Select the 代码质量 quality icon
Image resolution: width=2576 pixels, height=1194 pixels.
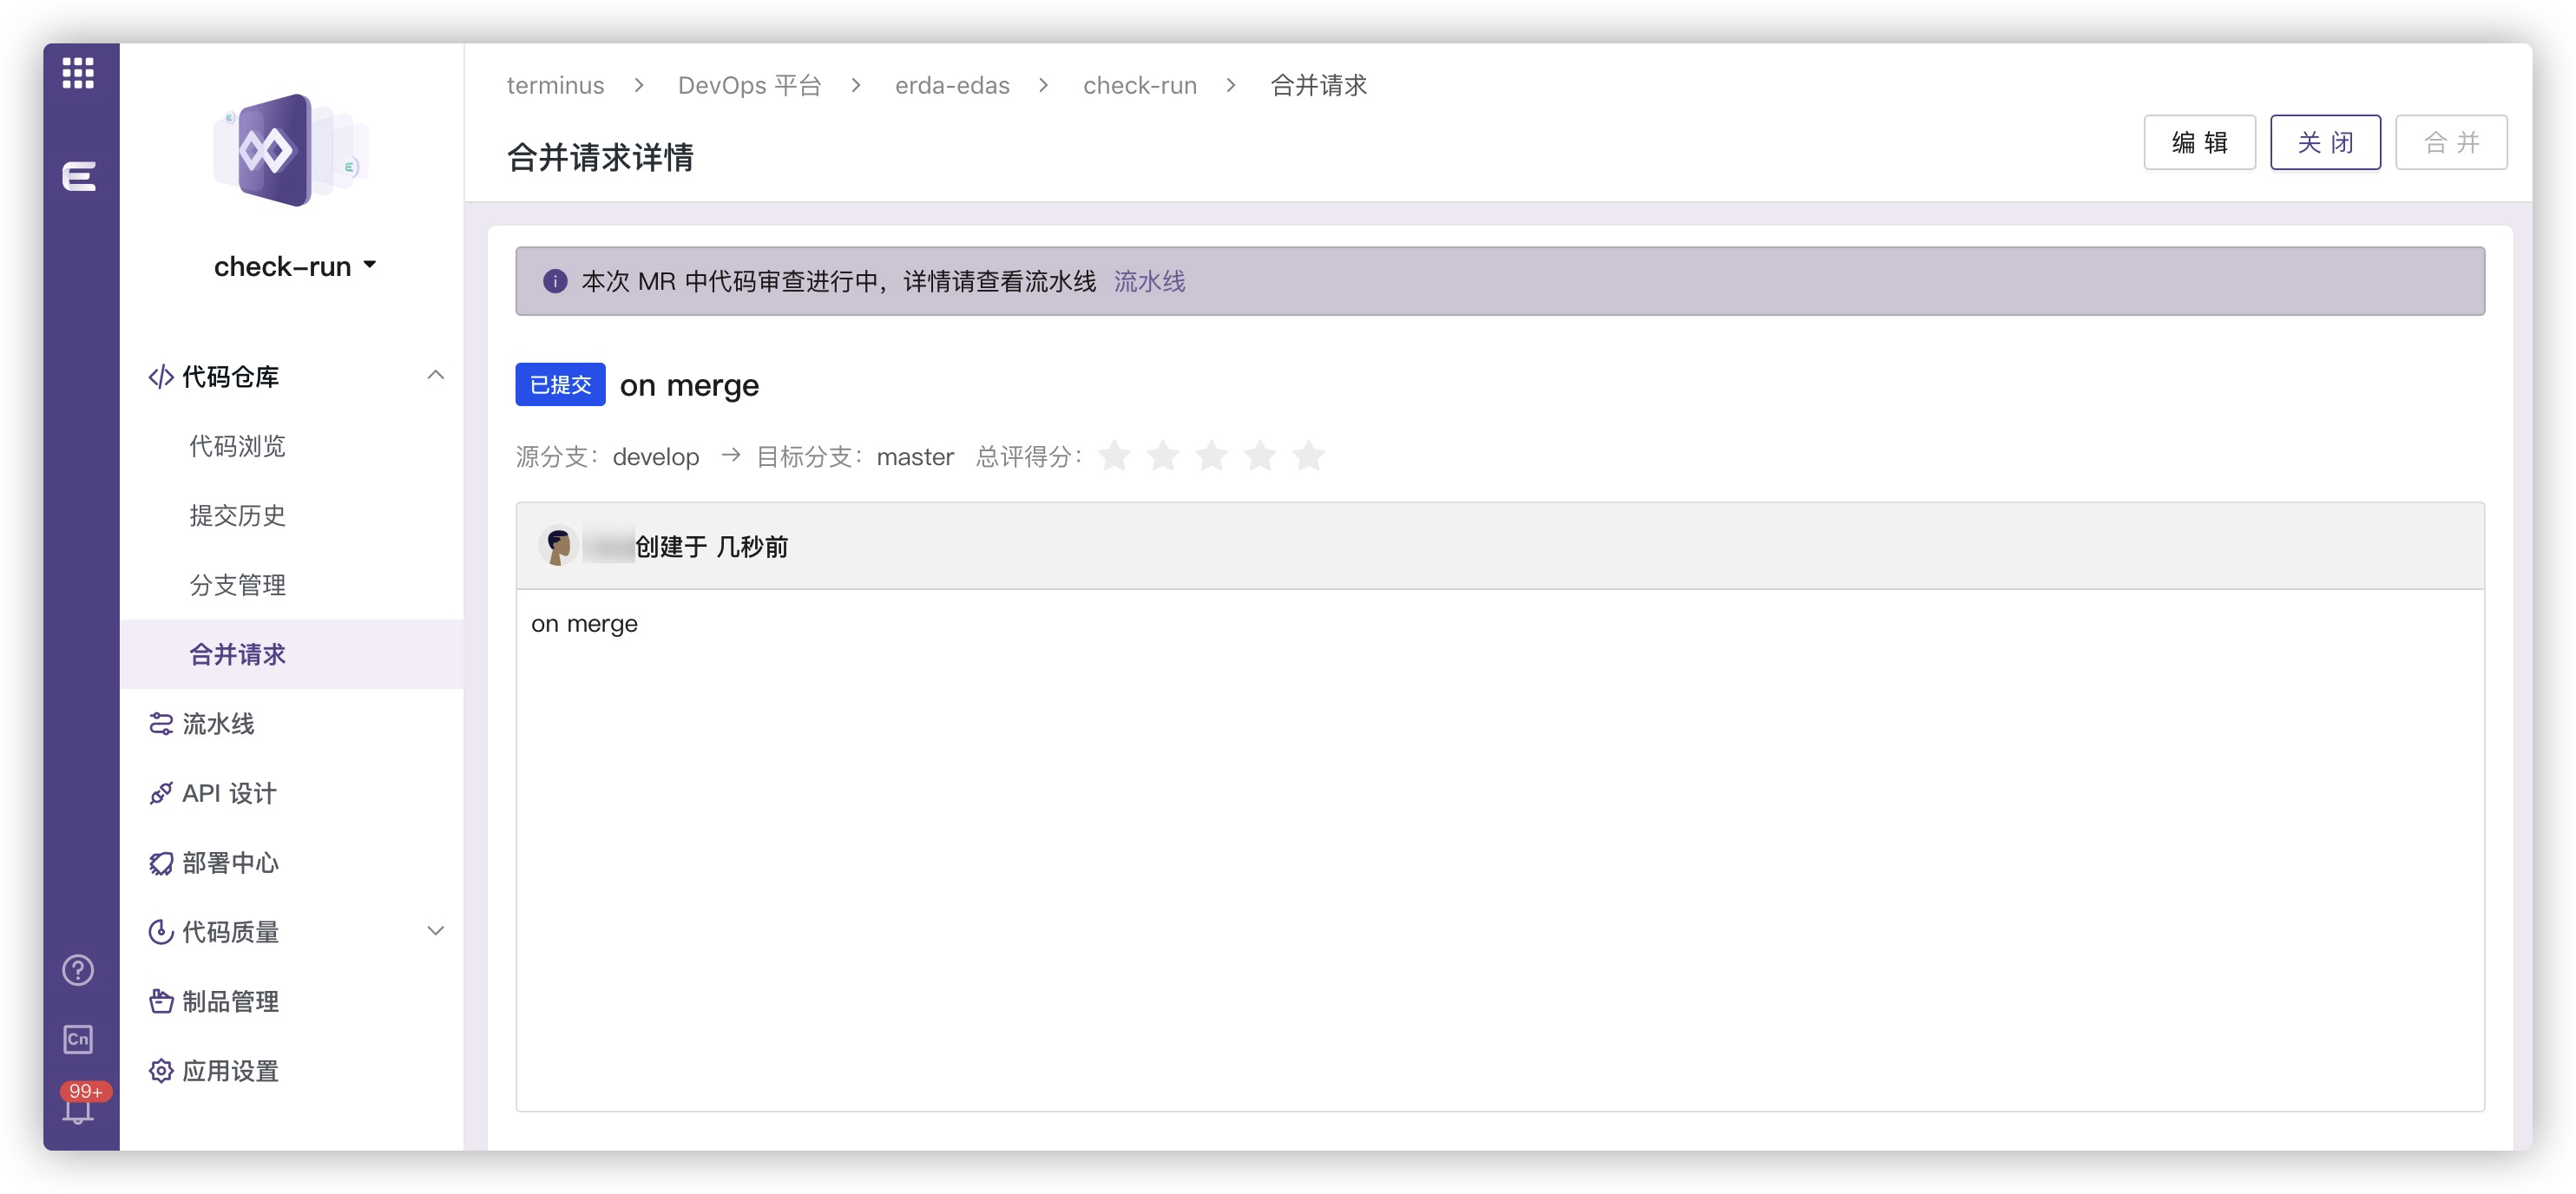point(161,931)
